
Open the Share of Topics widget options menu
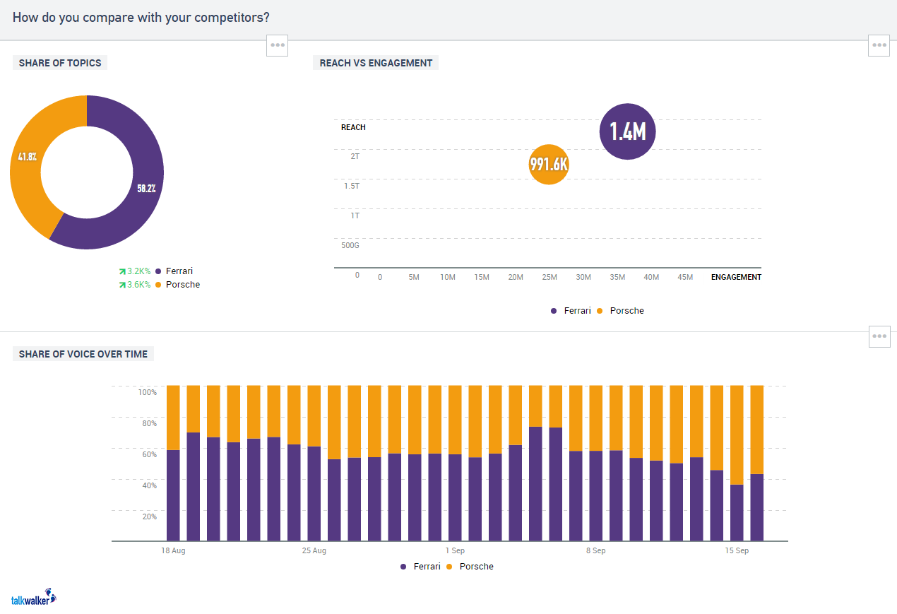[278, 45]
